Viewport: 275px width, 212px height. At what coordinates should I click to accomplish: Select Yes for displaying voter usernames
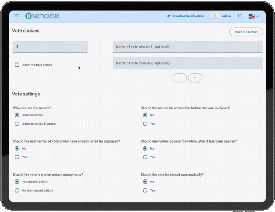coord(17,157)
